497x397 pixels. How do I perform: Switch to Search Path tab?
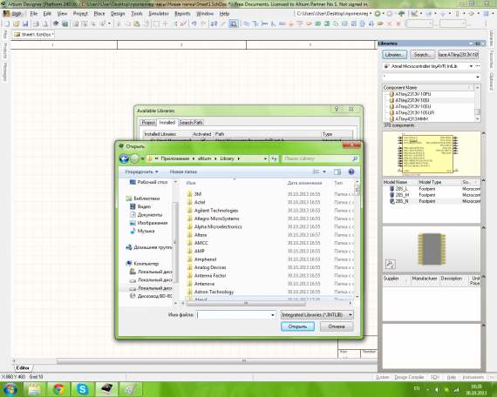tap(191, 123)
